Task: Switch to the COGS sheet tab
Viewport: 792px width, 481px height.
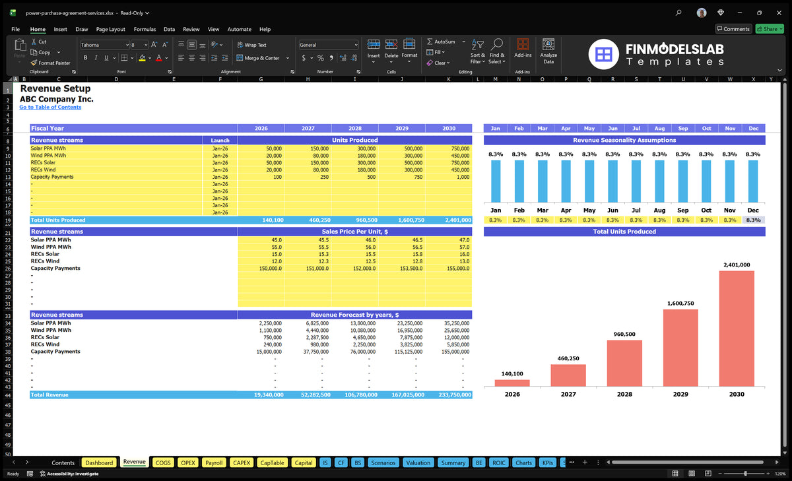Action: point(163,463)
